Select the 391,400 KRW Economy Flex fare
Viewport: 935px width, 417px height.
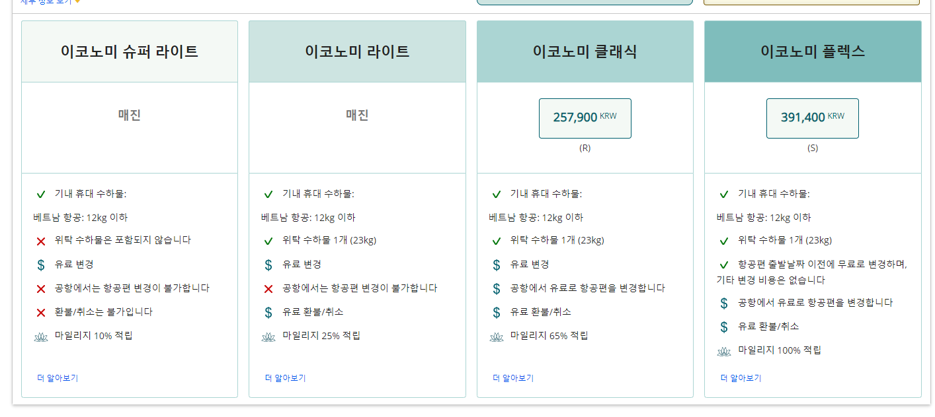point(812,118)
